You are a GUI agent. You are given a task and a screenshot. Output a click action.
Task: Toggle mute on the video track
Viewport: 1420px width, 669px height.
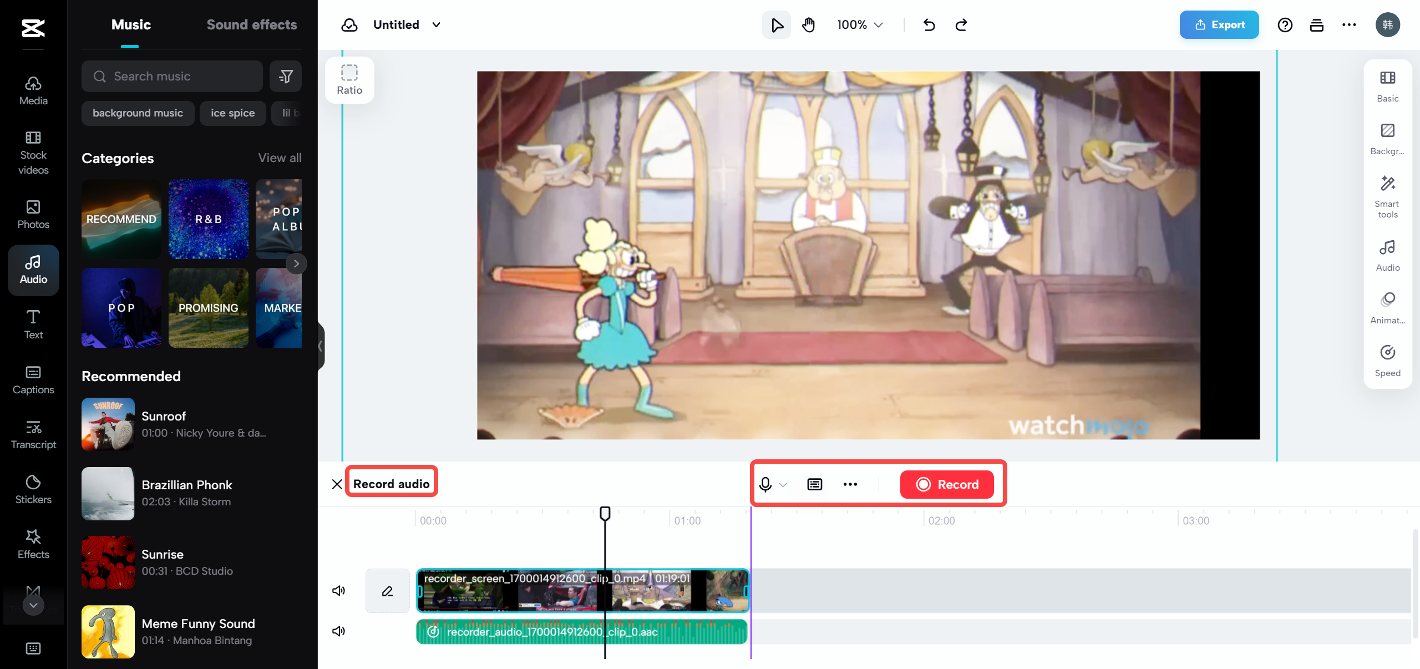[341, 590]
